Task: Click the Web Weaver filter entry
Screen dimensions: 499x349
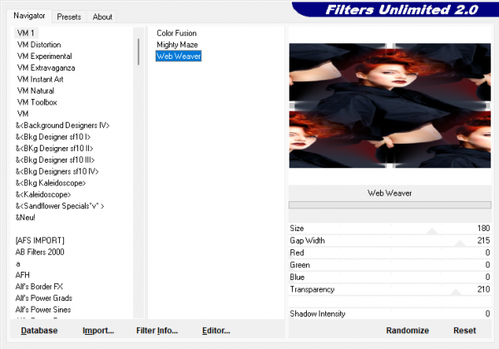Action: click(x=179, y=57)
